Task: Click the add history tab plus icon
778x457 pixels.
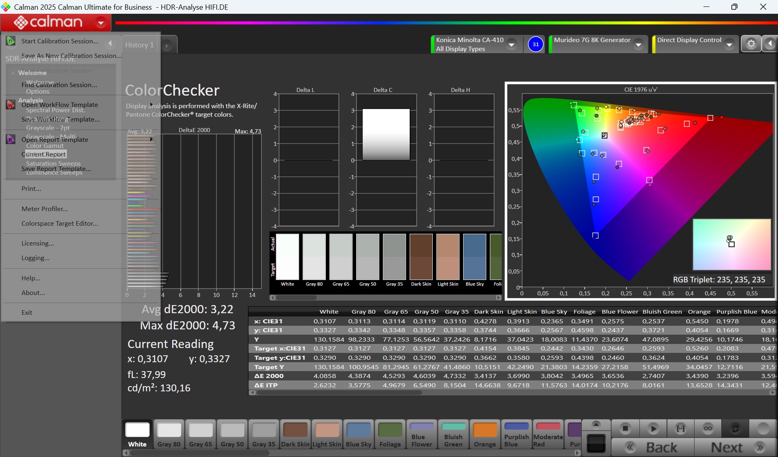Action: coord(167,46)
